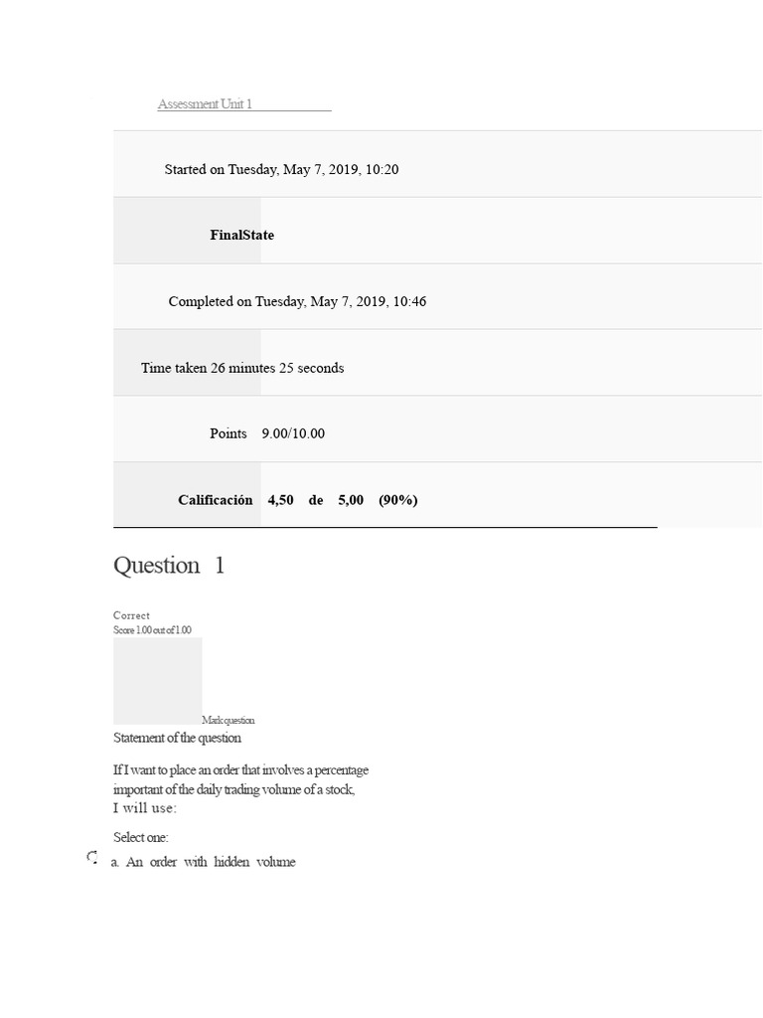Click the Mark question flag link
763x1018 pixels.
[229, 720]
